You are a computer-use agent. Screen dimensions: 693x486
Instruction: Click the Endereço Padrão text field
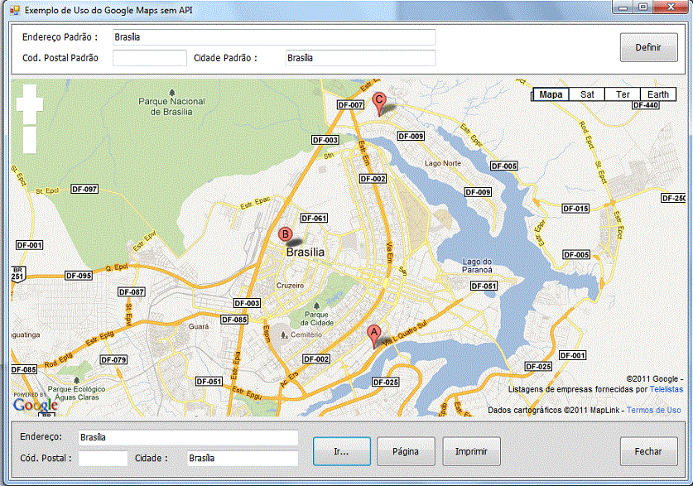coord(273,37)
